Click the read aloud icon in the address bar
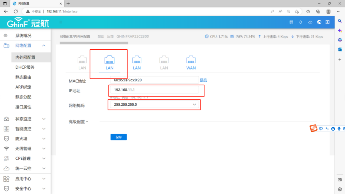345x194 pixels. 280,11
